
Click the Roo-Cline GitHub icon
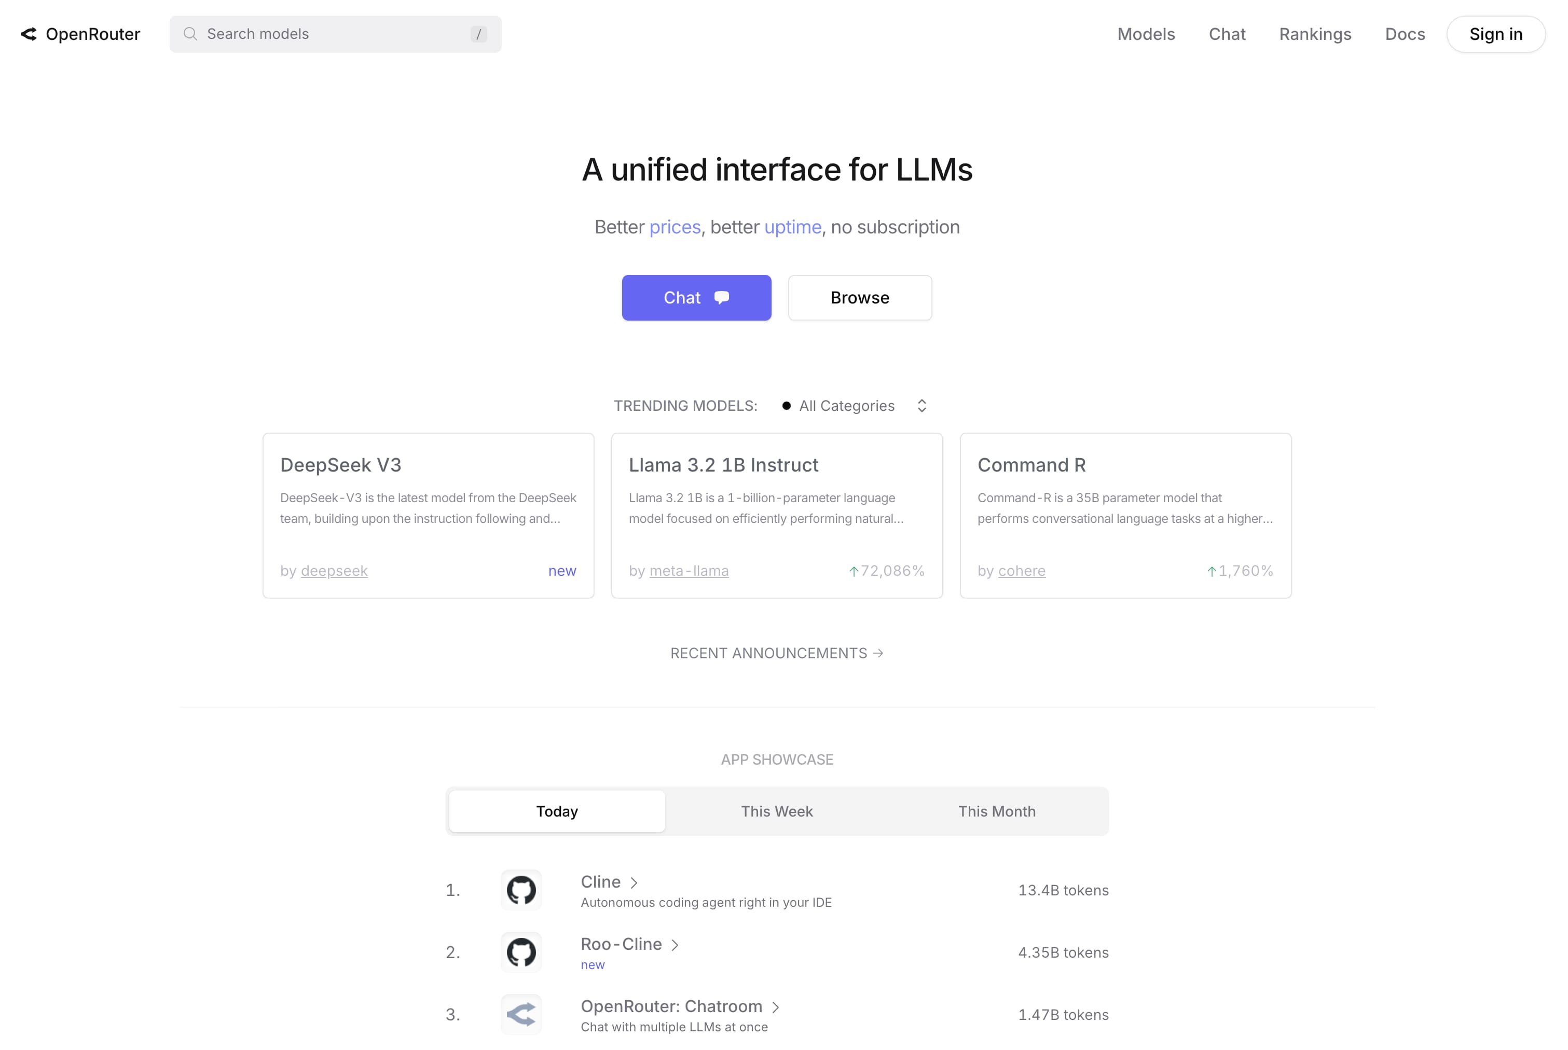click(520, 951)
